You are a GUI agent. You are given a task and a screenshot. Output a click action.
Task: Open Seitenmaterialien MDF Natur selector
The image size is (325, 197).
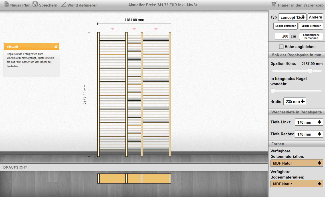click(x=296, y=163)
